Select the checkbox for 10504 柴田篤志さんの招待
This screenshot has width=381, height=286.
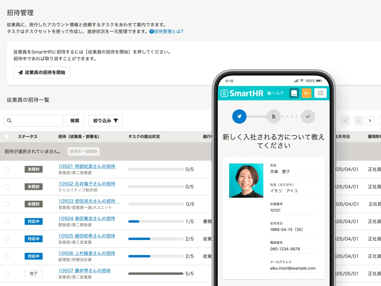[x=7, y=221]
